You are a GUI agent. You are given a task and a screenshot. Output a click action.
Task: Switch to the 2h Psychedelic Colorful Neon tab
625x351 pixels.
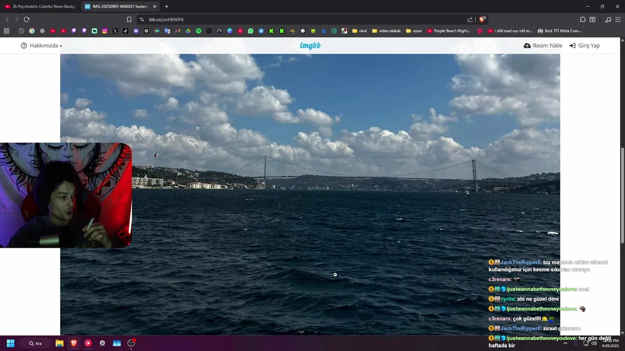click(40, 6)
